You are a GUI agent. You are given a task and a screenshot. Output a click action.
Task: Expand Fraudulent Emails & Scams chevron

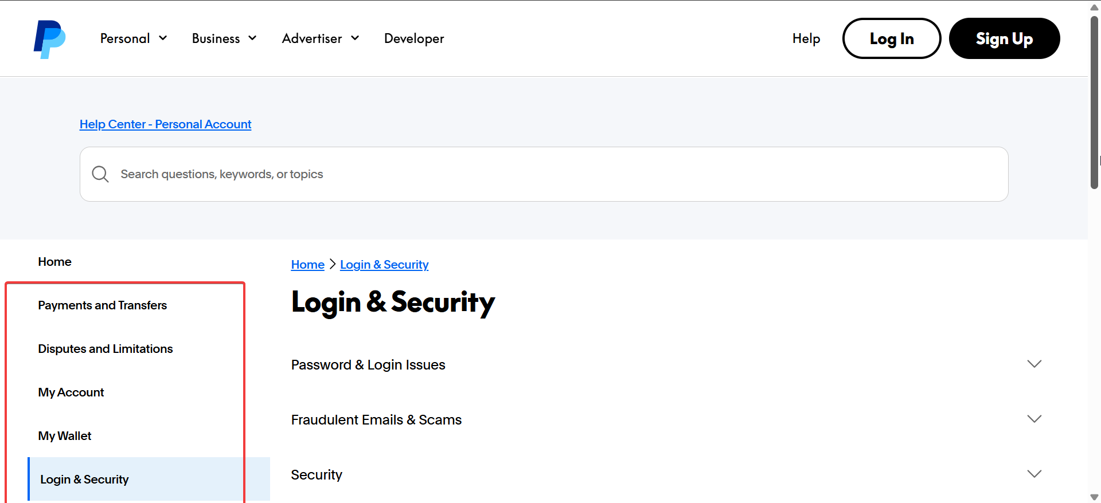[x=1034, y=419]
